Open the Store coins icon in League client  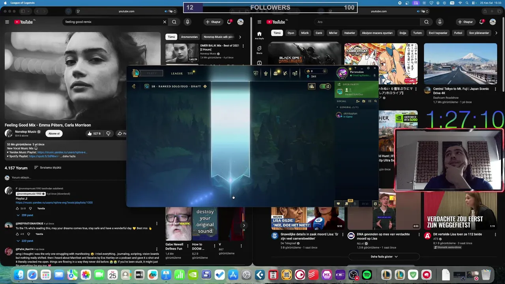click(295, 73)
